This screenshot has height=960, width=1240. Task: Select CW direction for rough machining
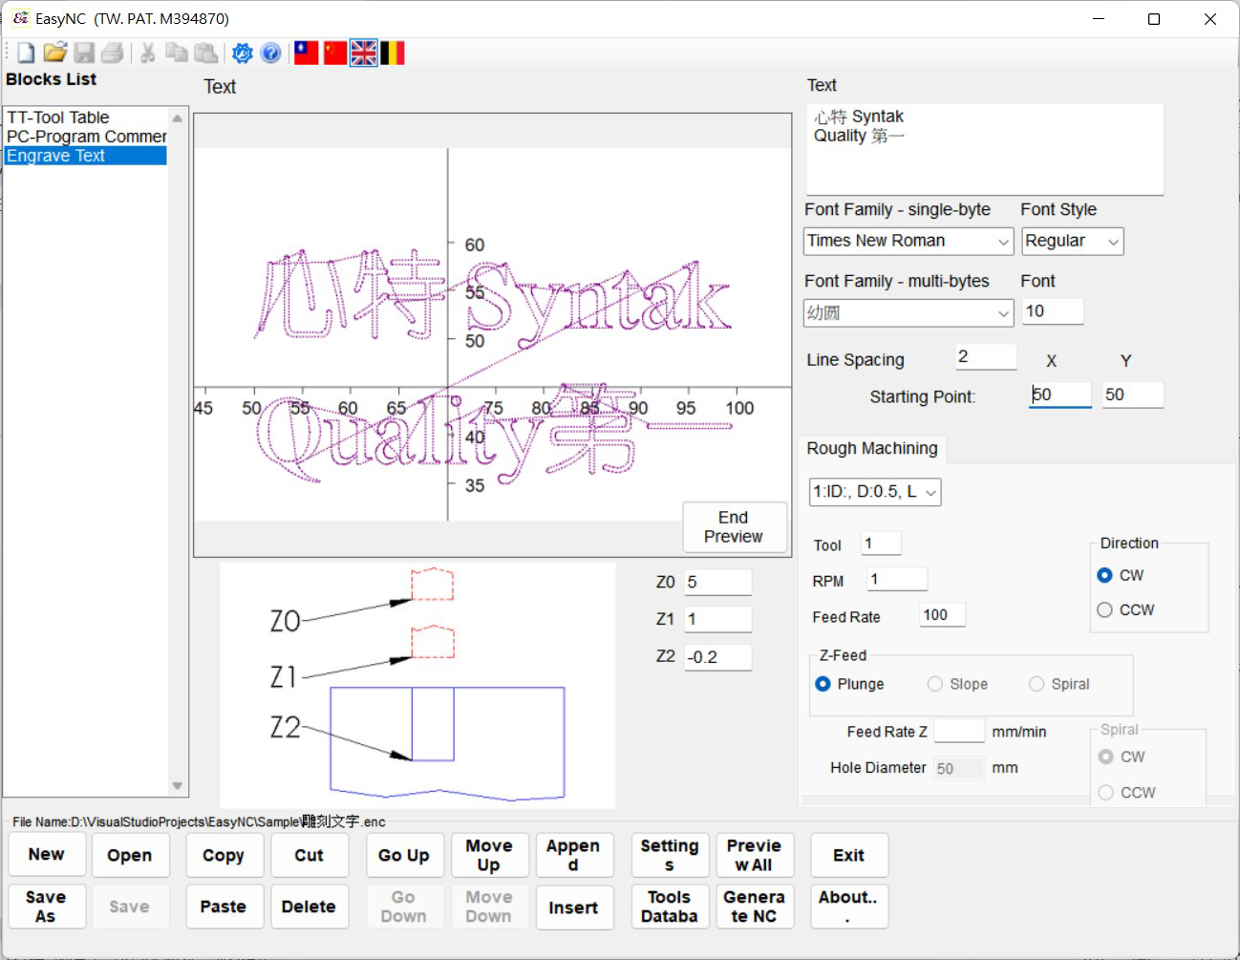click(1121, 575)
